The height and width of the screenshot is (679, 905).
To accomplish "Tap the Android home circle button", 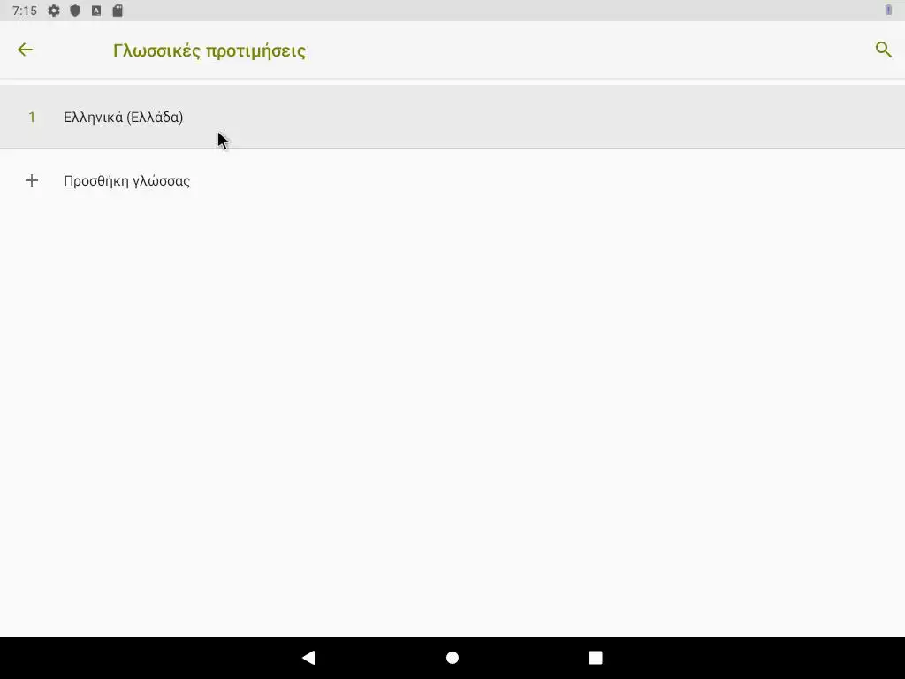I will [452, 658].
